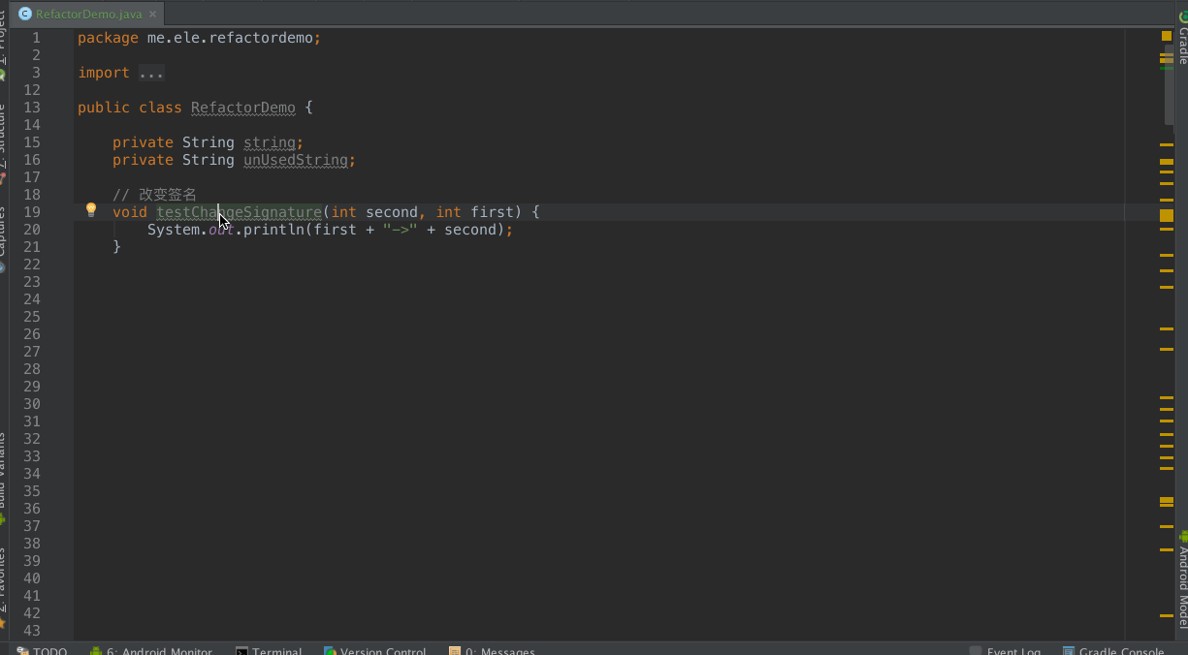Open the Favorites tool window
This screenshot has height=655, width=1188.
tap(3, 581)
